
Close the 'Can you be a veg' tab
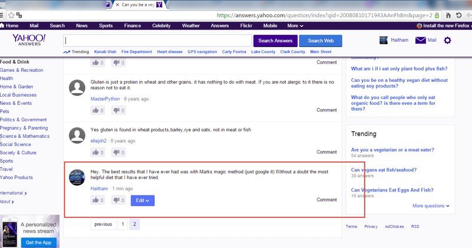point(117,5)
